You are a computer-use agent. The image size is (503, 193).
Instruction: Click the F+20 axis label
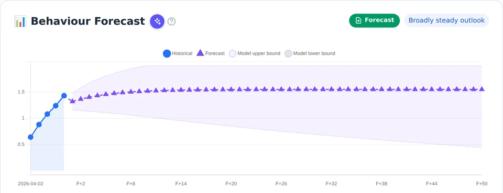click(231, 184)
